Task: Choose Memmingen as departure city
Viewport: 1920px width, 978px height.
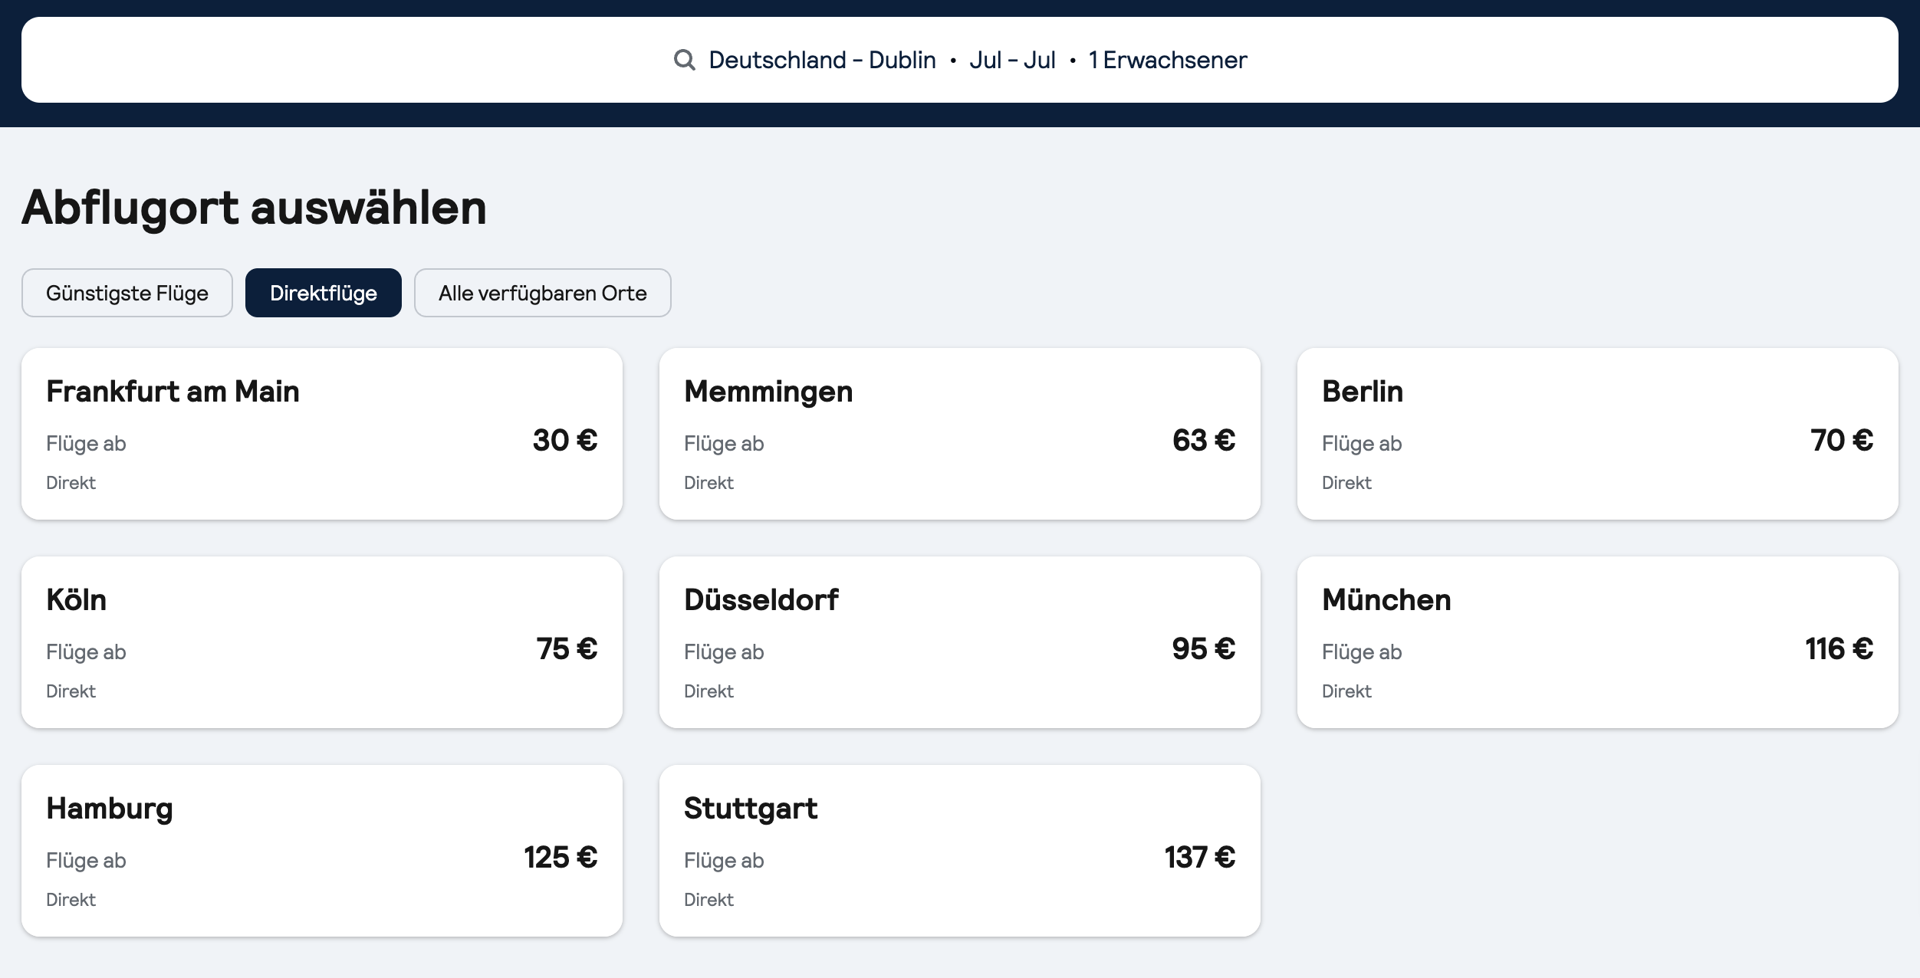Action: (959, 434)
